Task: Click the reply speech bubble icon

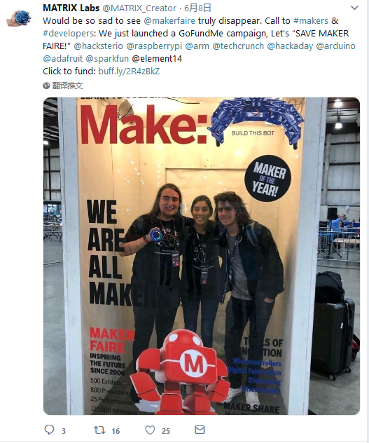Action: [50, 430]
